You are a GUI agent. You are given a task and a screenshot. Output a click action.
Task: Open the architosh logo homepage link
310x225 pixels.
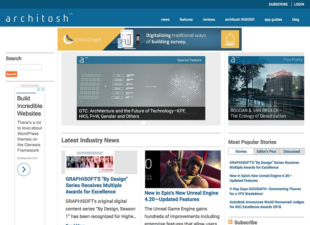click(x=39, y=18)
